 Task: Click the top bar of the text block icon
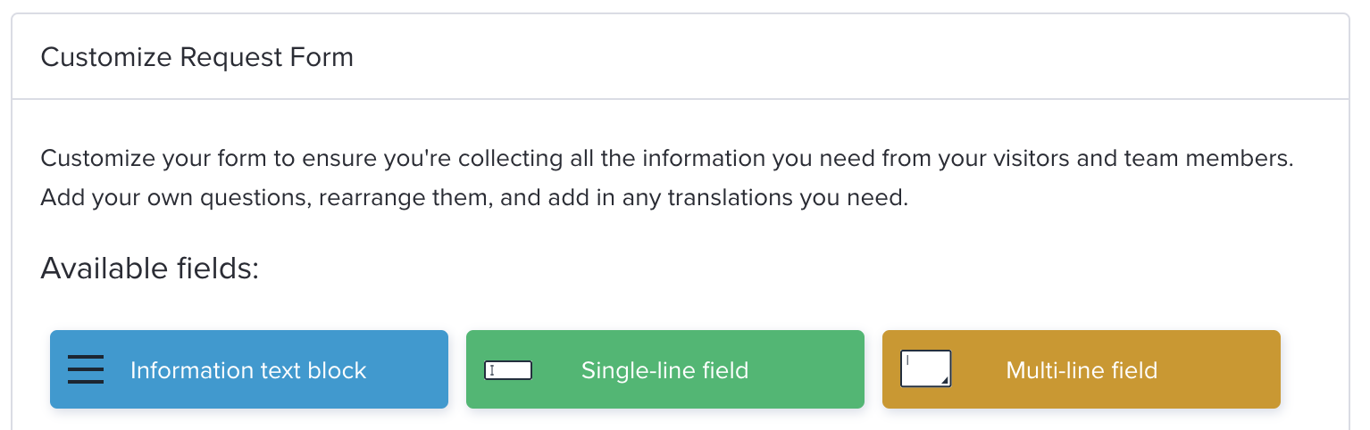[86, 357]
